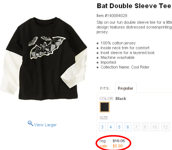Viewport: 172px width, 150px height.
Task: Click the large bat graphic on the shirt
Action: pyautogui.click(x=48, y=48)
